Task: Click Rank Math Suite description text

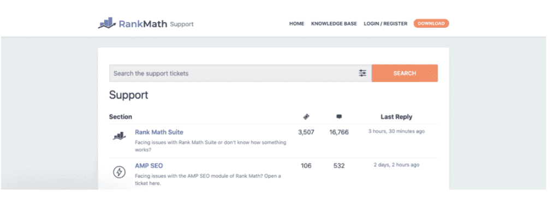Action: click(x=210, y=146)
